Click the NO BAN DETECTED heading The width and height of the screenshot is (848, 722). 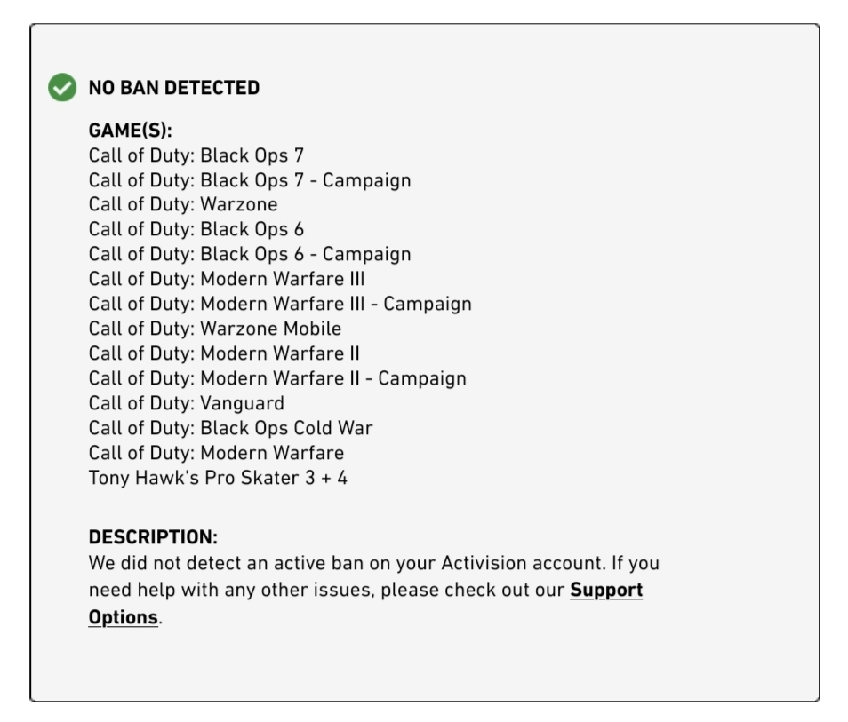coord(173,88)
